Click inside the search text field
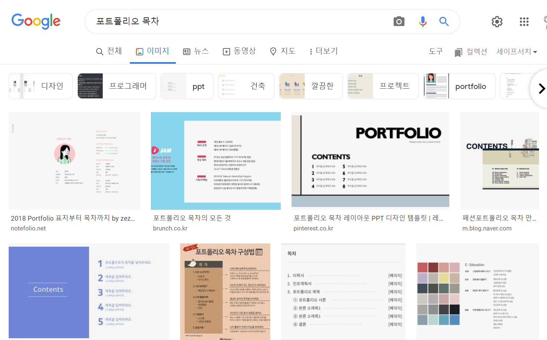The width and height of the screenshot is (547, 340). tap(239, 22)
